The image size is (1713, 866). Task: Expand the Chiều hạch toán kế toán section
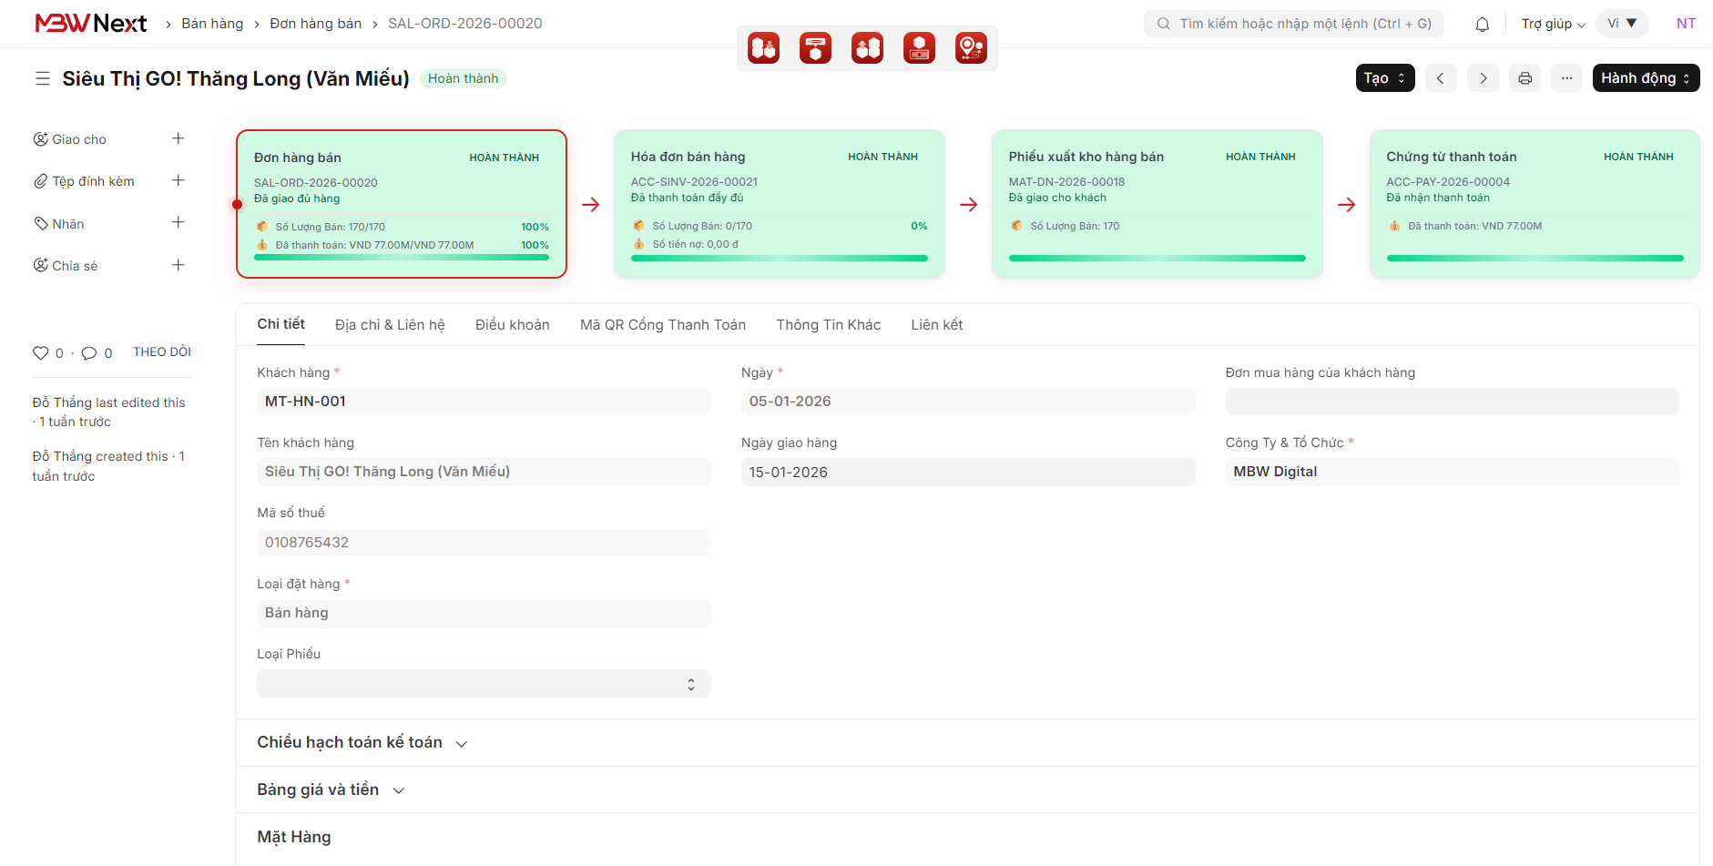pyautogui.click(x=362, y=743)
